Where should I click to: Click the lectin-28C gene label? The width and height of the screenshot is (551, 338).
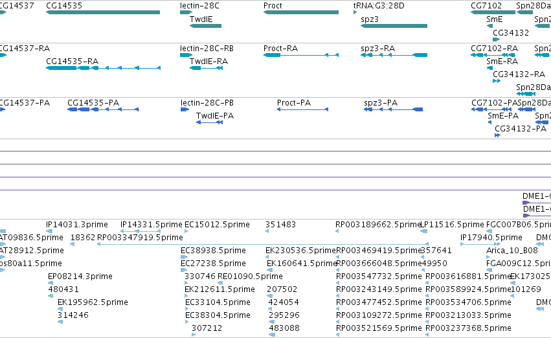click(x=199, y=6)
